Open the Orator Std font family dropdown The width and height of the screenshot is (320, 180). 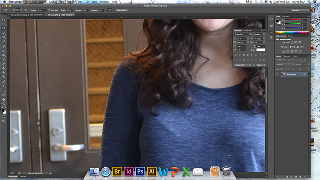click(x=251, y=34)
